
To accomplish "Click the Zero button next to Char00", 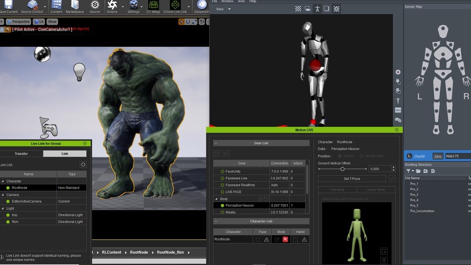I will pos(438,156).
